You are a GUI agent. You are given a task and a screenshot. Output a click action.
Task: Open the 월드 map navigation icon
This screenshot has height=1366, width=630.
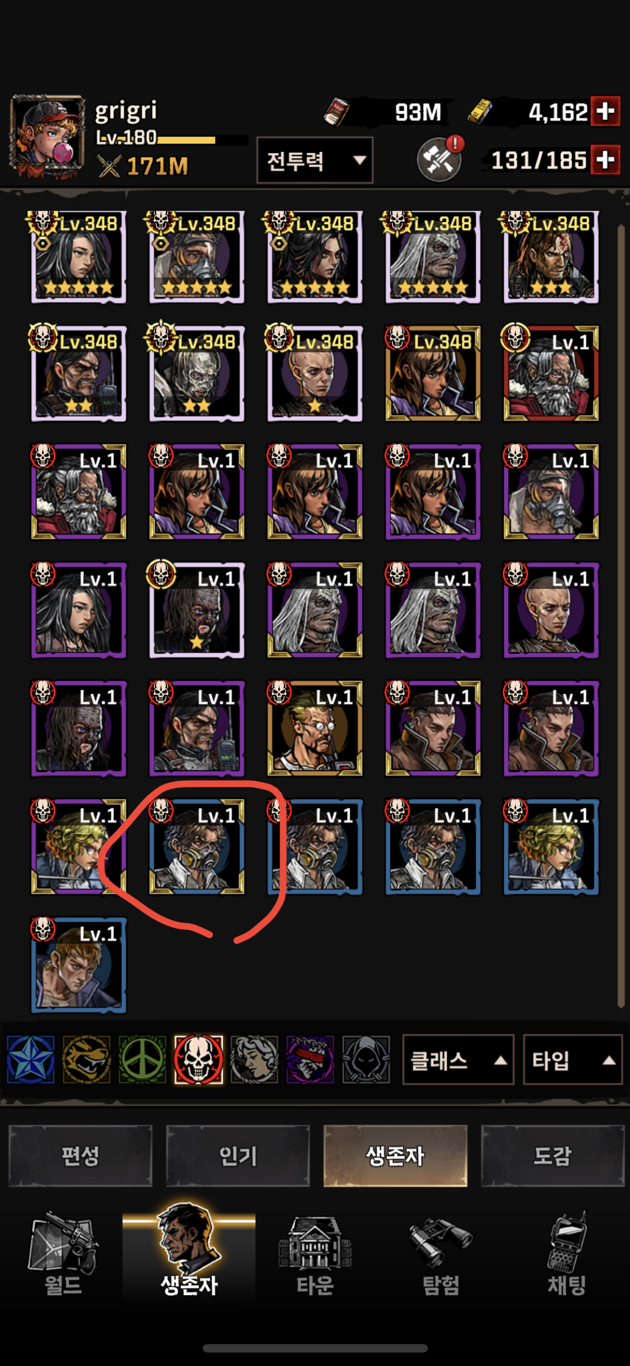coord(63,1256)
